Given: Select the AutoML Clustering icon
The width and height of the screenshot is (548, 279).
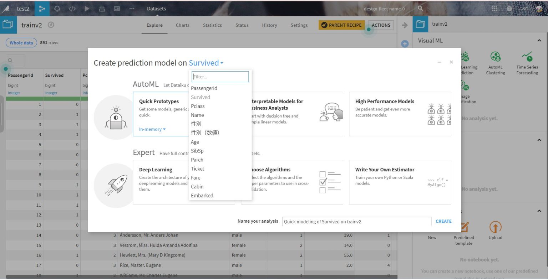Looking at the screenshot, I should tap(495, 57).
